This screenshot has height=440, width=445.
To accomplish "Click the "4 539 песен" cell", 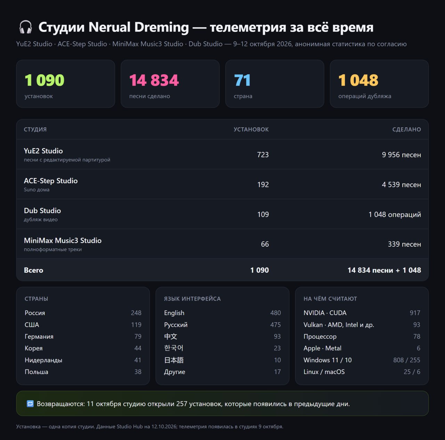I will [402, 185].
